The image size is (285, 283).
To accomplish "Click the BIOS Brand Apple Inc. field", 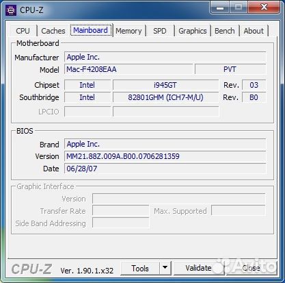I will coord(165,144).
